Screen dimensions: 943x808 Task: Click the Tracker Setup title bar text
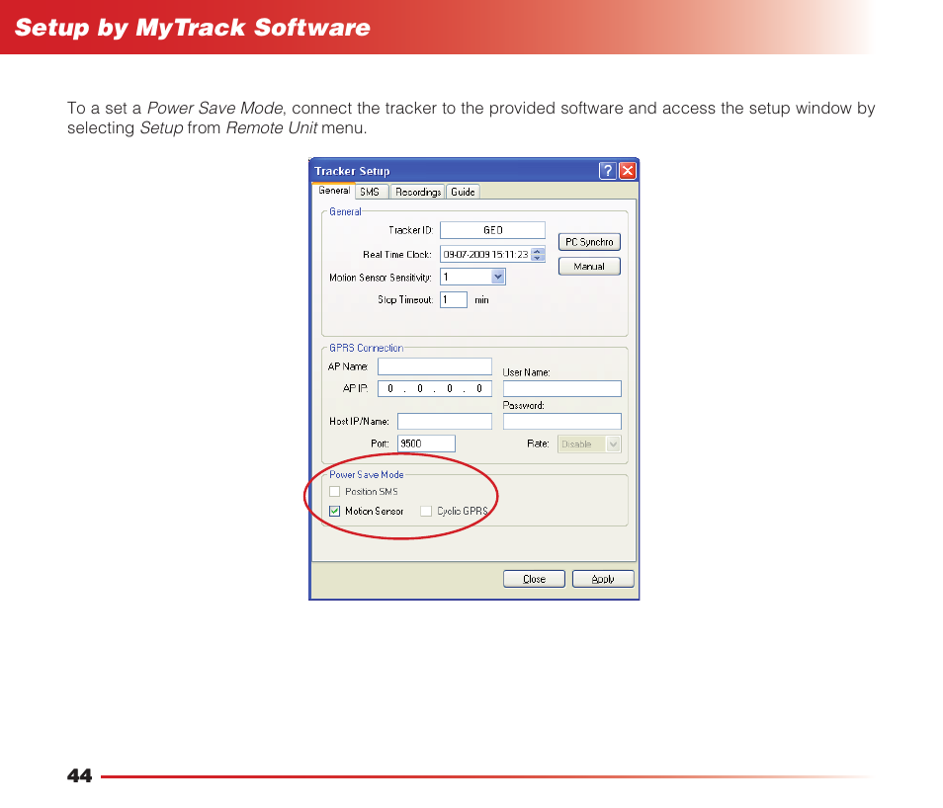click(x=352, y=171)
